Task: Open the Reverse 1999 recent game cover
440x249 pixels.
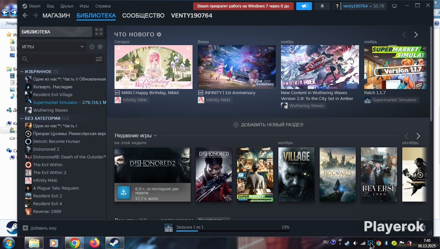Action: tap(379, 175)
